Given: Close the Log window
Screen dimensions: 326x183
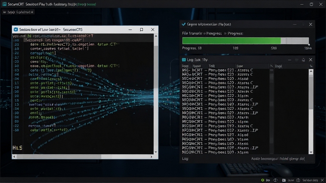Looking at the screenshot, I should [x=311, y=60].
